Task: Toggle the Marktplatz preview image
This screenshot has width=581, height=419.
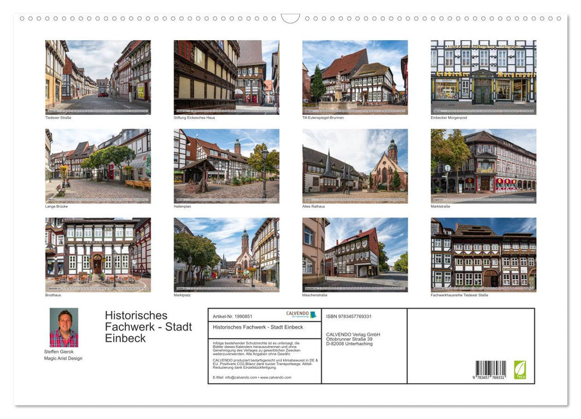Action: (226, 254)
